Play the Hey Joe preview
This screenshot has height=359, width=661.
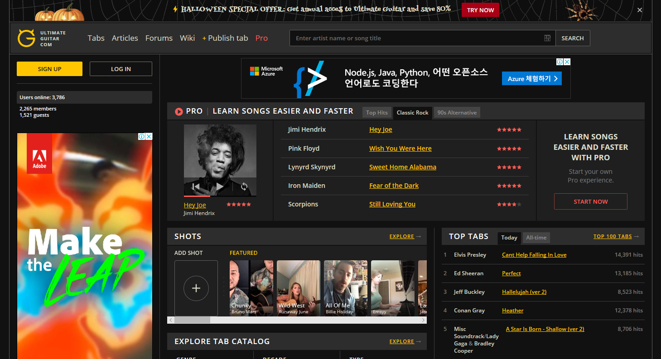tap(220, 186)
